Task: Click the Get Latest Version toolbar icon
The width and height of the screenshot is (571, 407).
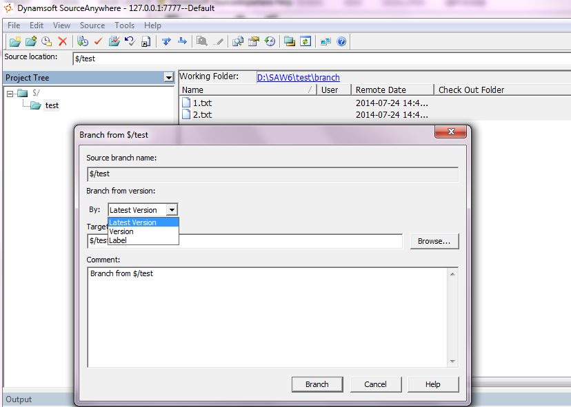Action: (x=82, y=41)
